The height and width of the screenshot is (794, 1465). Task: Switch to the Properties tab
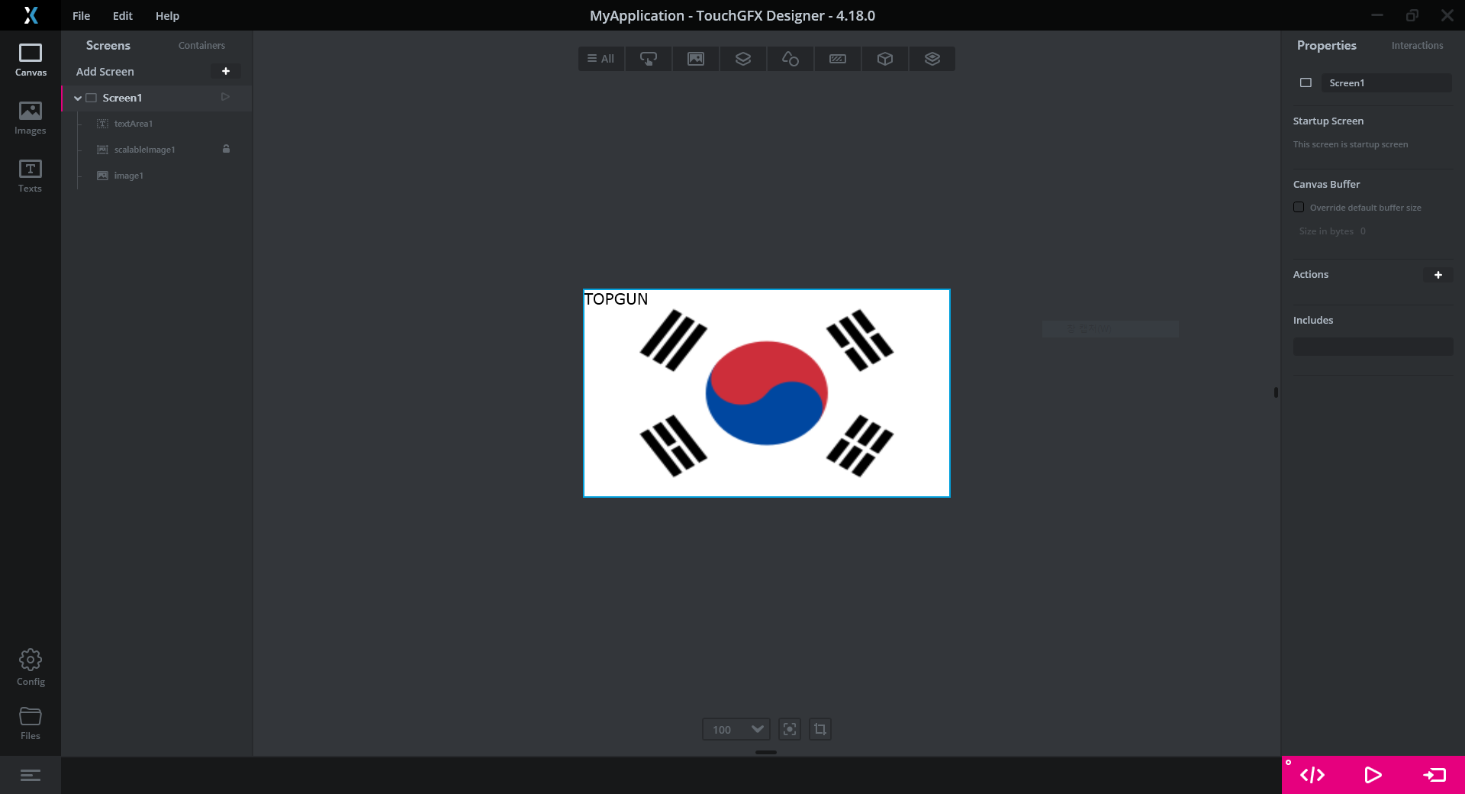1327,46
